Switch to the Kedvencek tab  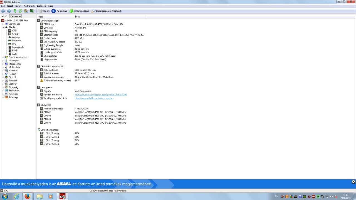pyautogui.click(x=16, y=16)
